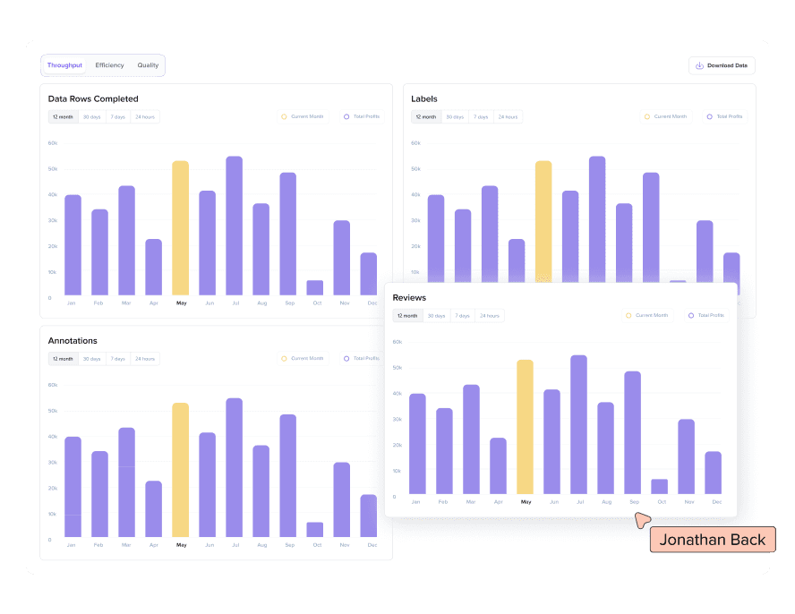Click yellow Current Month circle in Data Rows Completed
795x614 pixels.
click(x=284, y=116)
